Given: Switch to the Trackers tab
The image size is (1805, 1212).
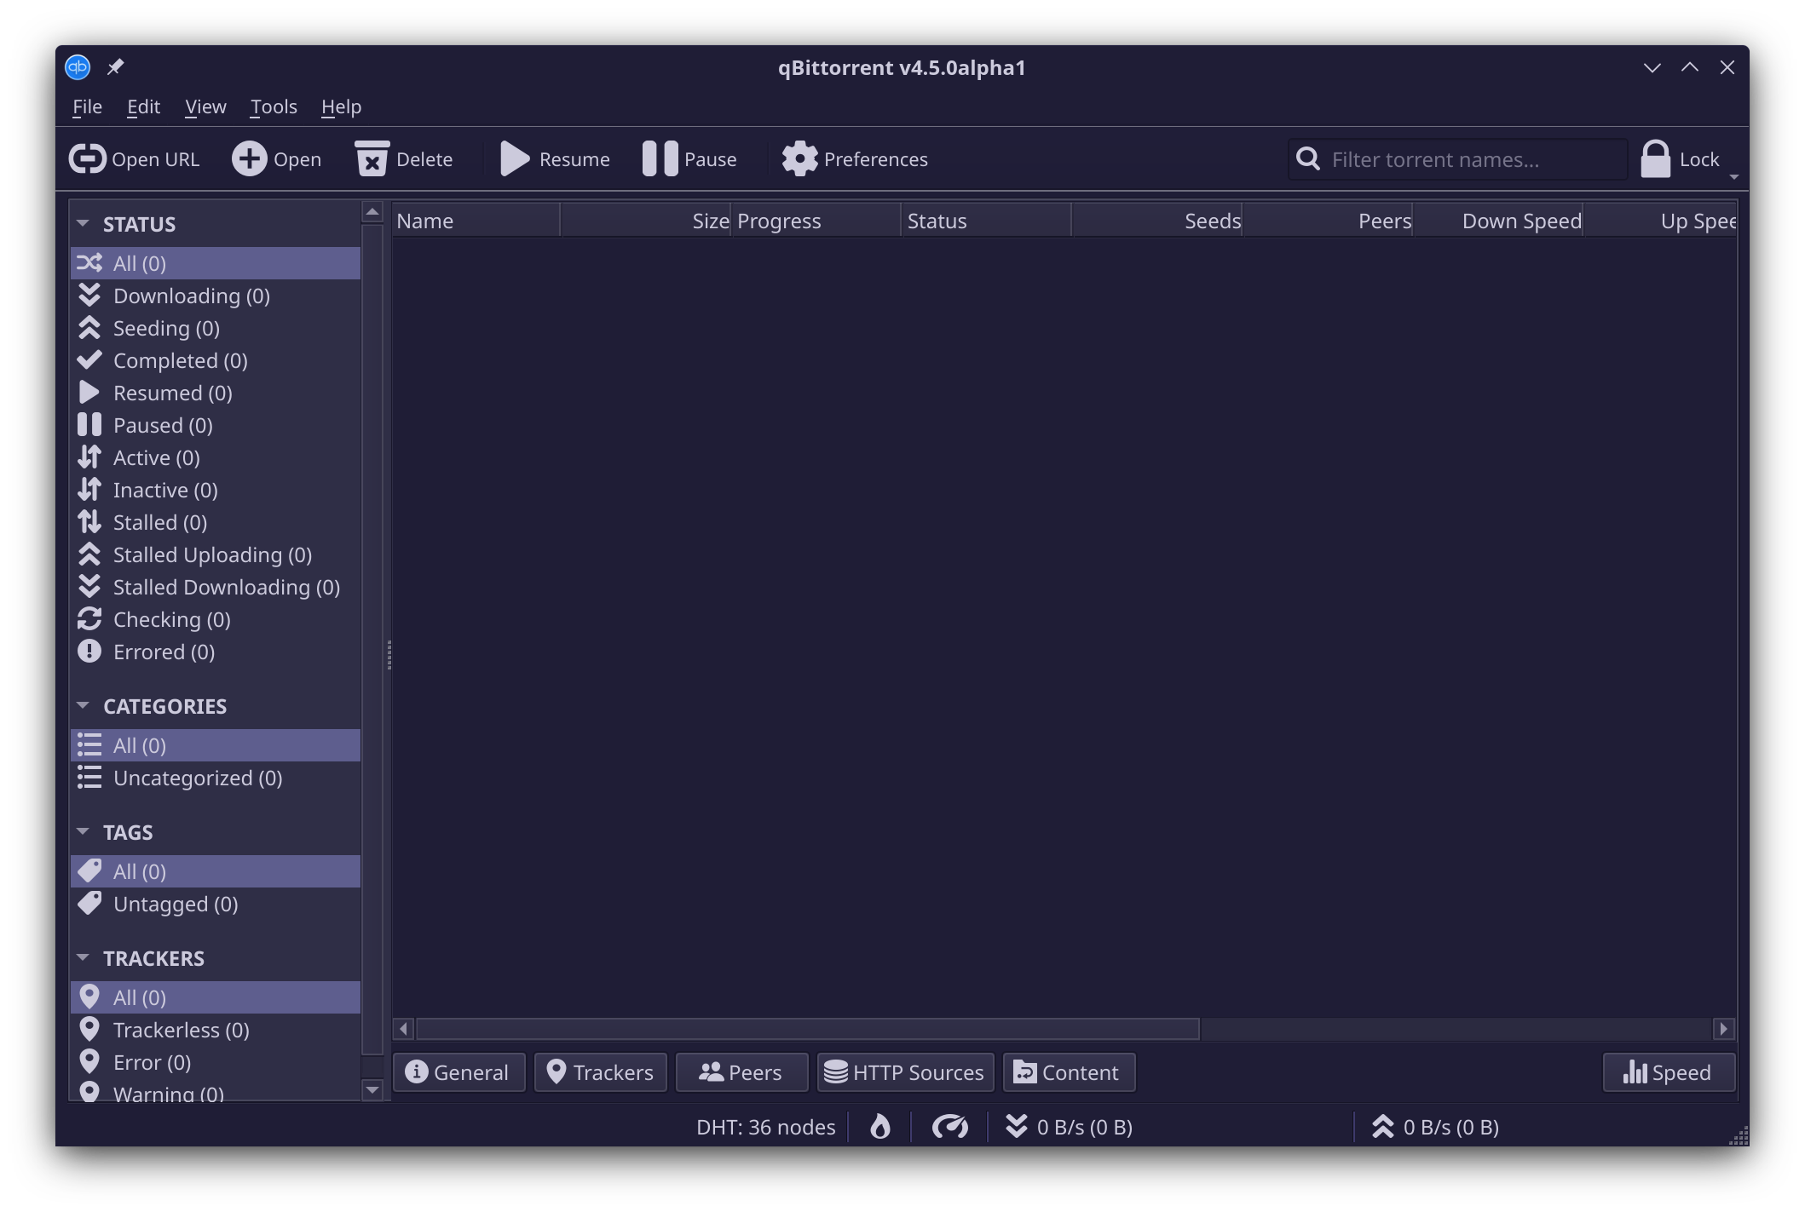Looking at the screenshot, I should [600, 1071].
